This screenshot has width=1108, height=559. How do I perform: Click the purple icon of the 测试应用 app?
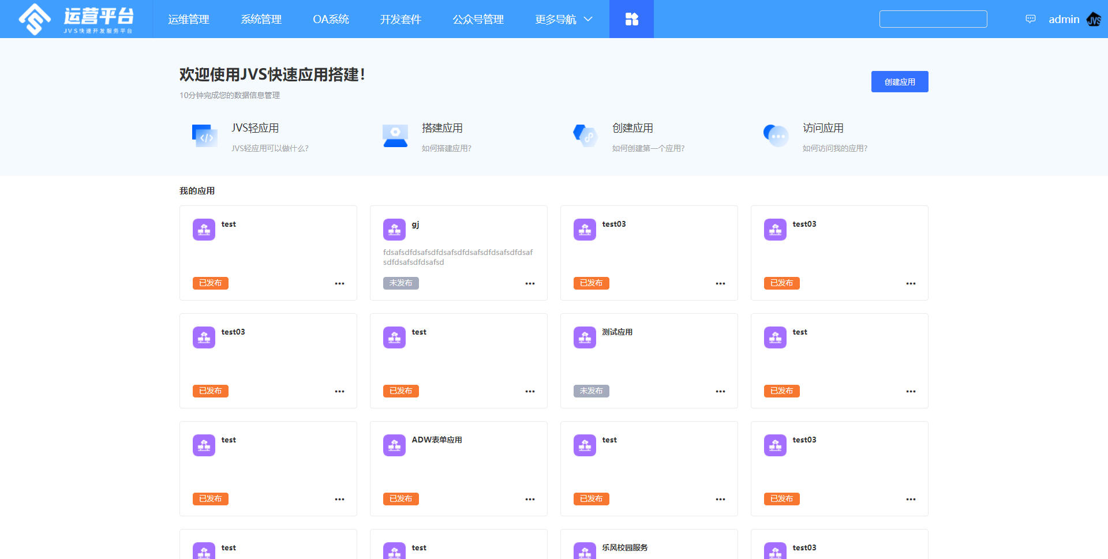[x=585, y=337]
